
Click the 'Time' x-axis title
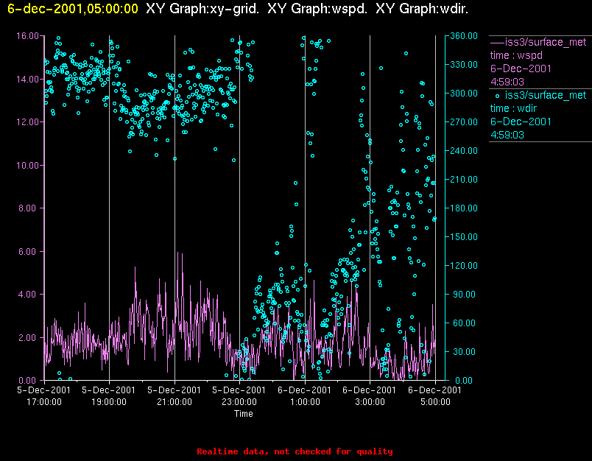point(243,414)
